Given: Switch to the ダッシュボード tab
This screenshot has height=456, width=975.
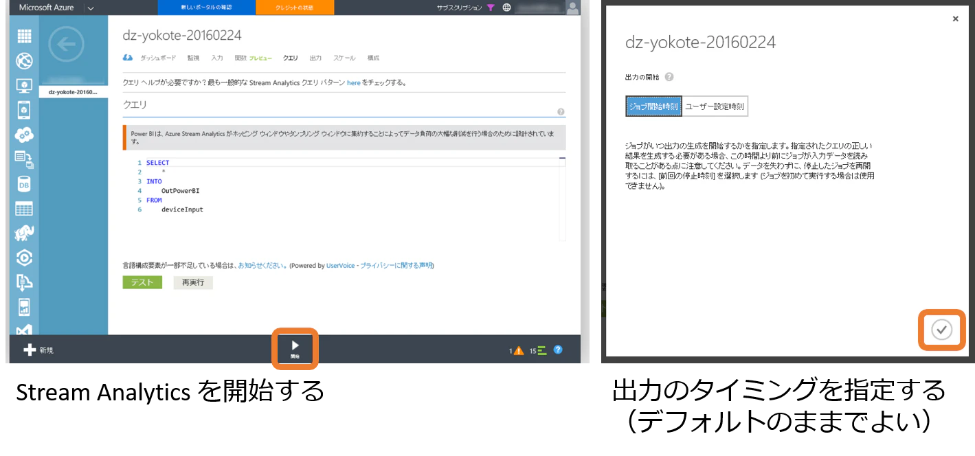Looking at the screenshot, I should [158, 58].
